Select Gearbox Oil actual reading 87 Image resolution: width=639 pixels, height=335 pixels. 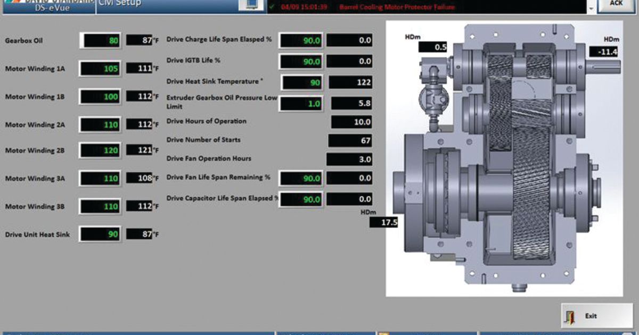[140, 40]
